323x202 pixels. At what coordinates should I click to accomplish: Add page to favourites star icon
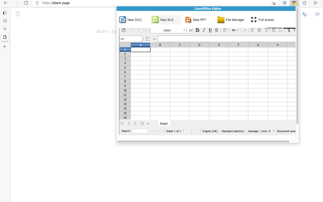pos(274,3)
